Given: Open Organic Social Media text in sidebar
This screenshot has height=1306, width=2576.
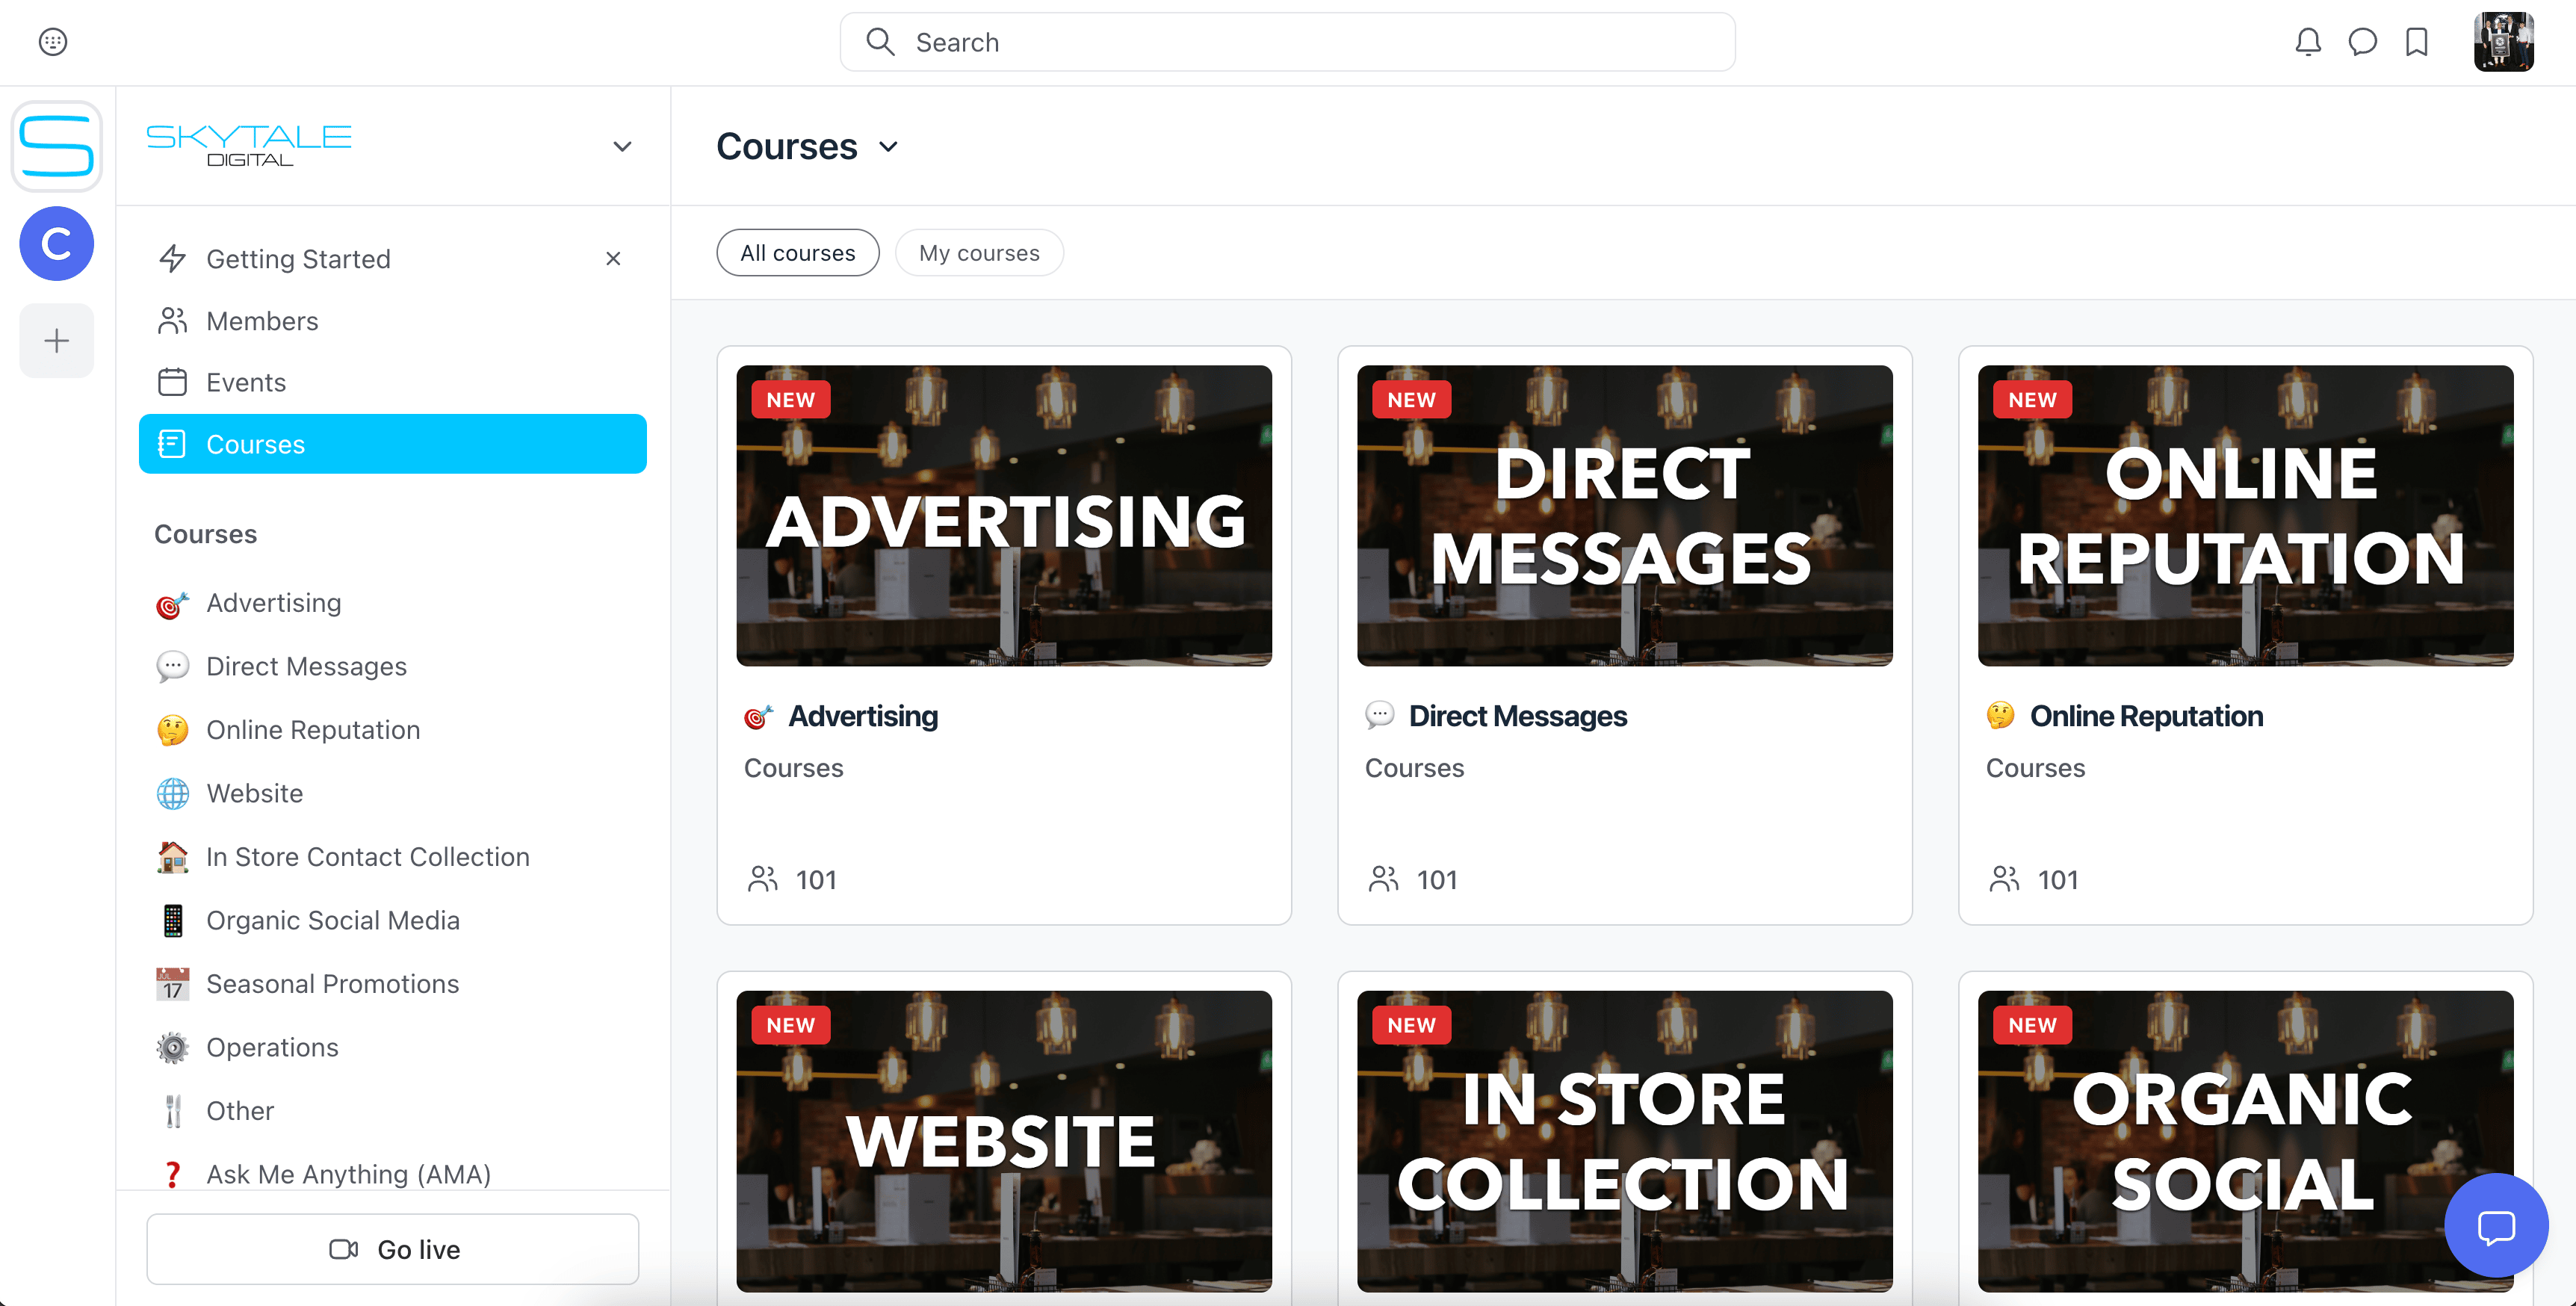Looking at the screenshot, I should 333,921.
